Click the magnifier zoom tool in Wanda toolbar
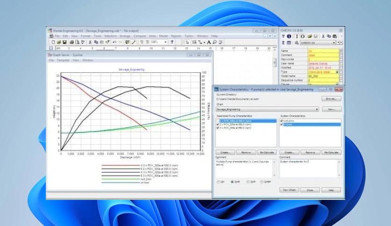Image resolution: width=391 pixels, height=226 pixels. tap(215, 42)
